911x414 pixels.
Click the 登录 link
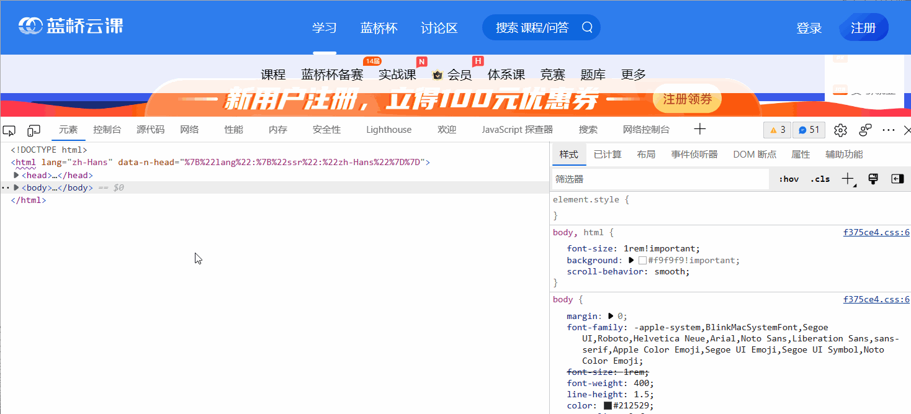(x=809, y=28)
